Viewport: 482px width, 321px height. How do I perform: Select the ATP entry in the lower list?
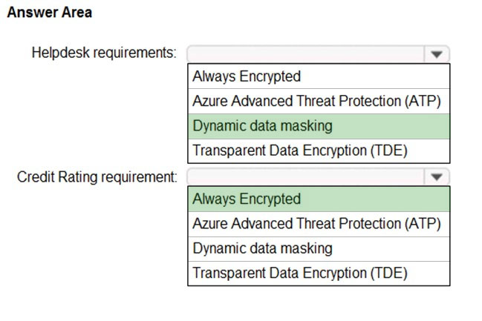pos(319,224)
